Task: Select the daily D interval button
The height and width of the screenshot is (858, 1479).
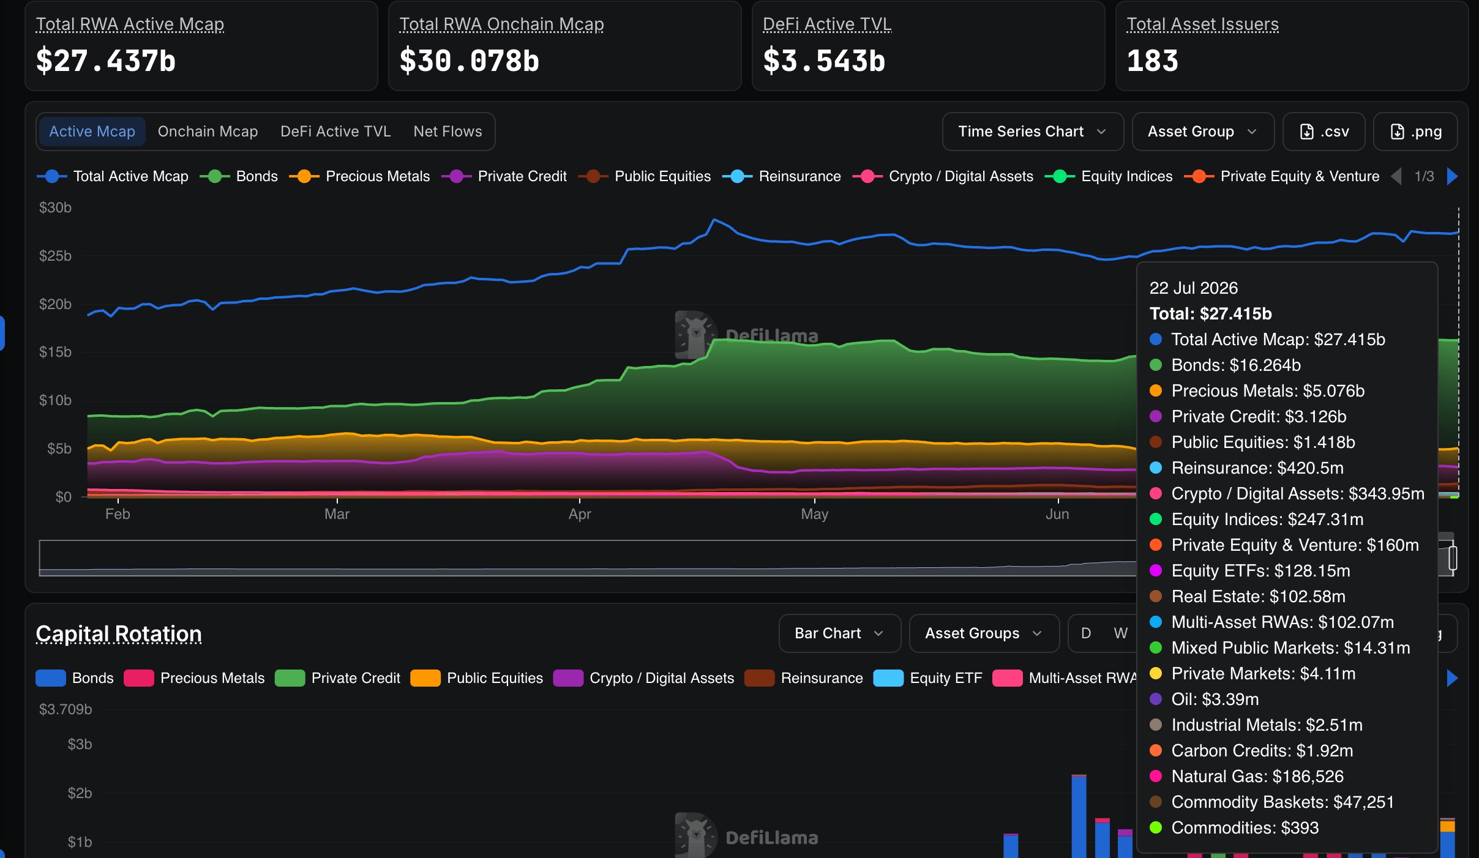Action: pyautogui.click(x=1086, y=633)
